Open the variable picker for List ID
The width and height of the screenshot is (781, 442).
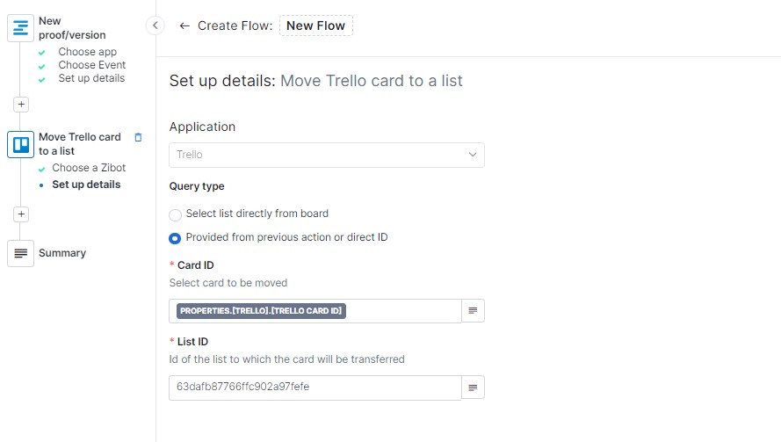tap(473, 387)
